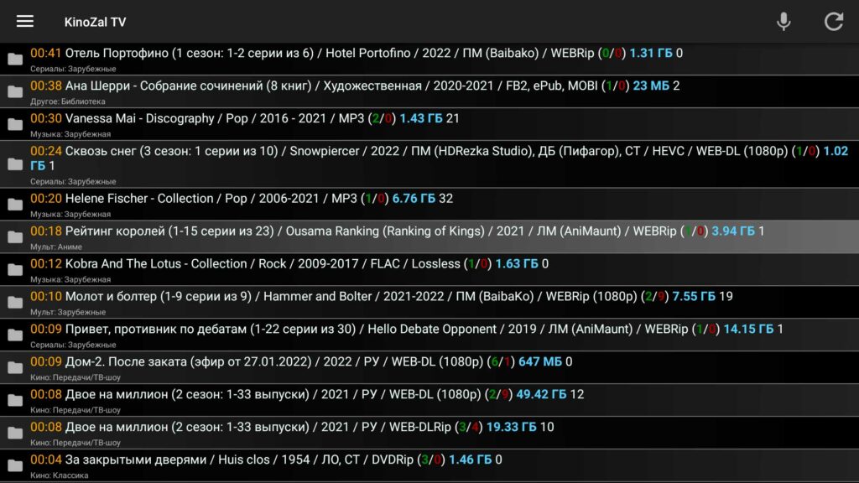Click the 7.55 ГБ size value
Viewport: 859px width, 483px height.
tap(694, 296)
